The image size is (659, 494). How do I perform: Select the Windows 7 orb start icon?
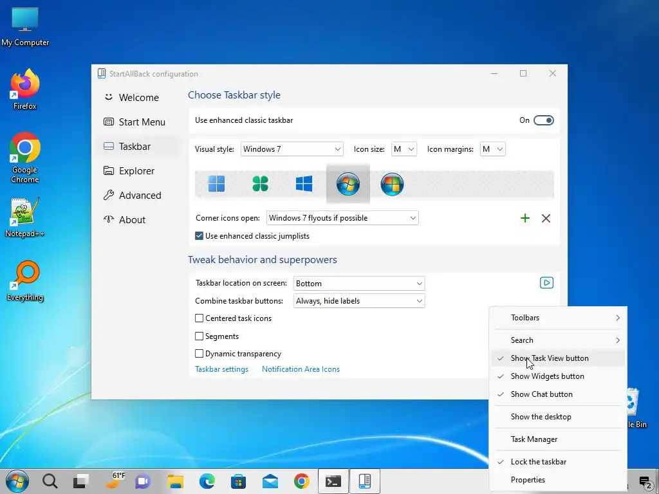348,184
